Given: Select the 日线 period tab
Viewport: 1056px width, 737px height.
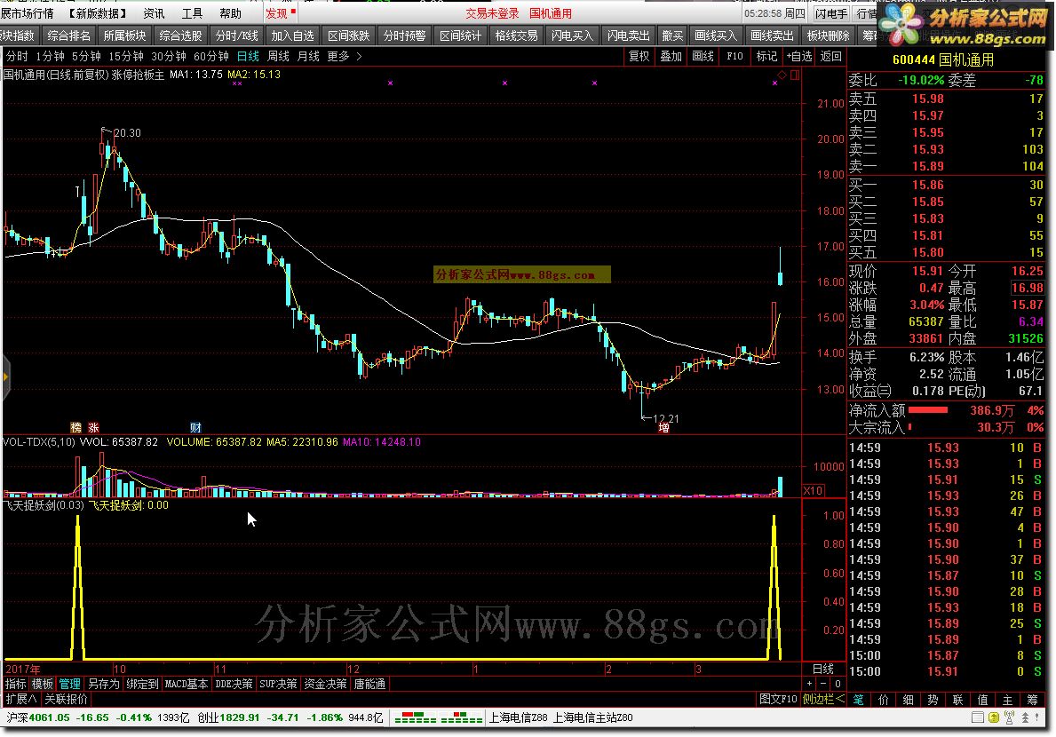Looking at the screenshot, I should 248,57.
